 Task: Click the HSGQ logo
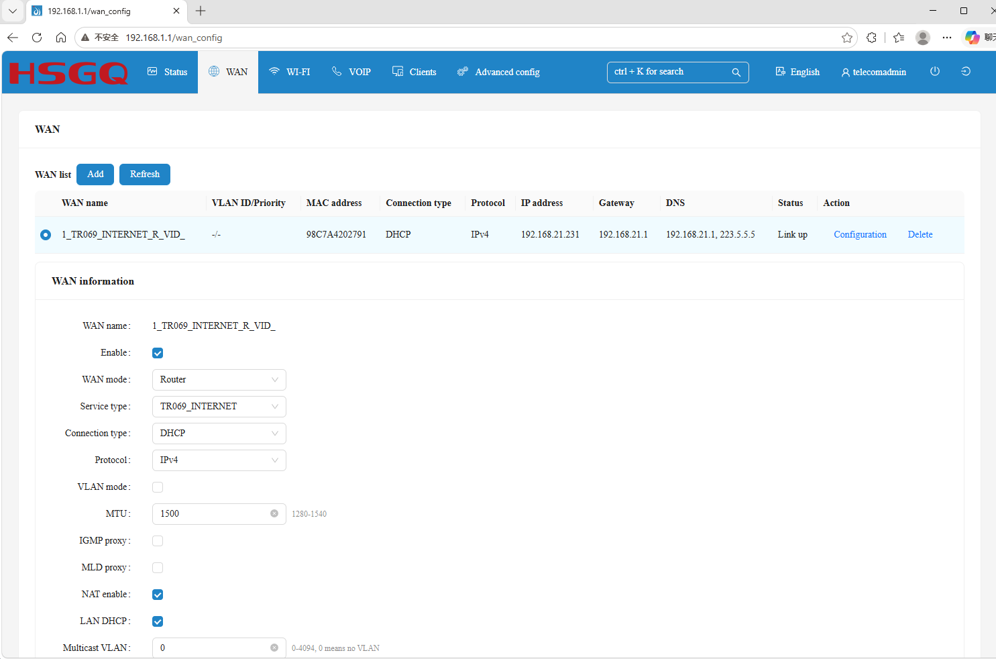68,72
